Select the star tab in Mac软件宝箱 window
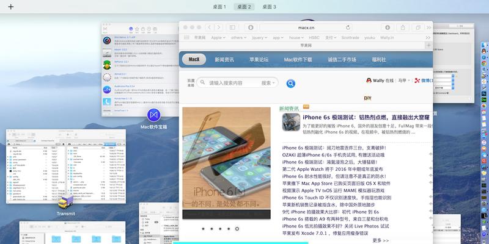Viewport: 489px width, 244px height. [x=137, y=29]
